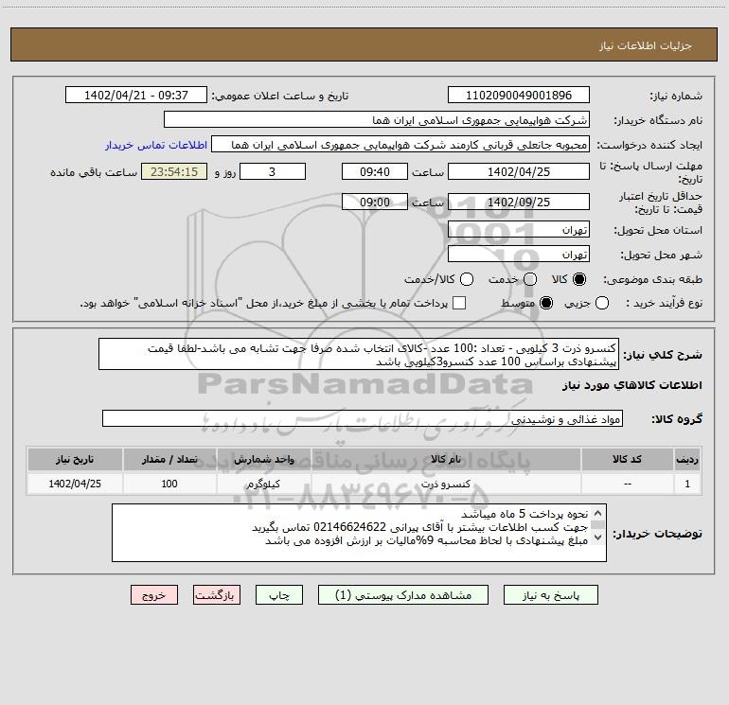Click the بازگشت back button

[217, 595]
